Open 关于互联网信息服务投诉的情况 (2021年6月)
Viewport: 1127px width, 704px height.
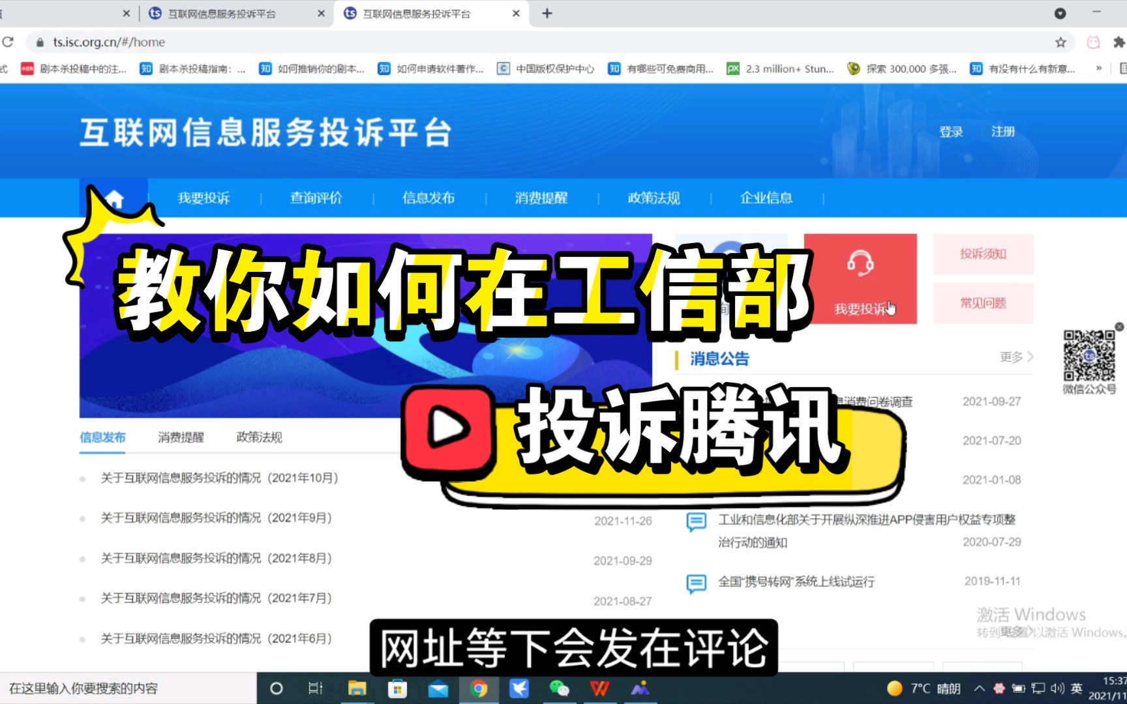[216, 639]
